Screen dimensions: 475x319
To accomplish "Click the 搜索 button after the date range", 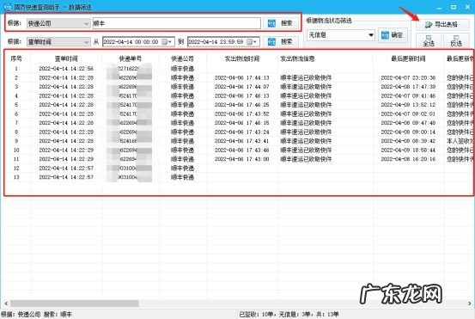I will point(281,41).
